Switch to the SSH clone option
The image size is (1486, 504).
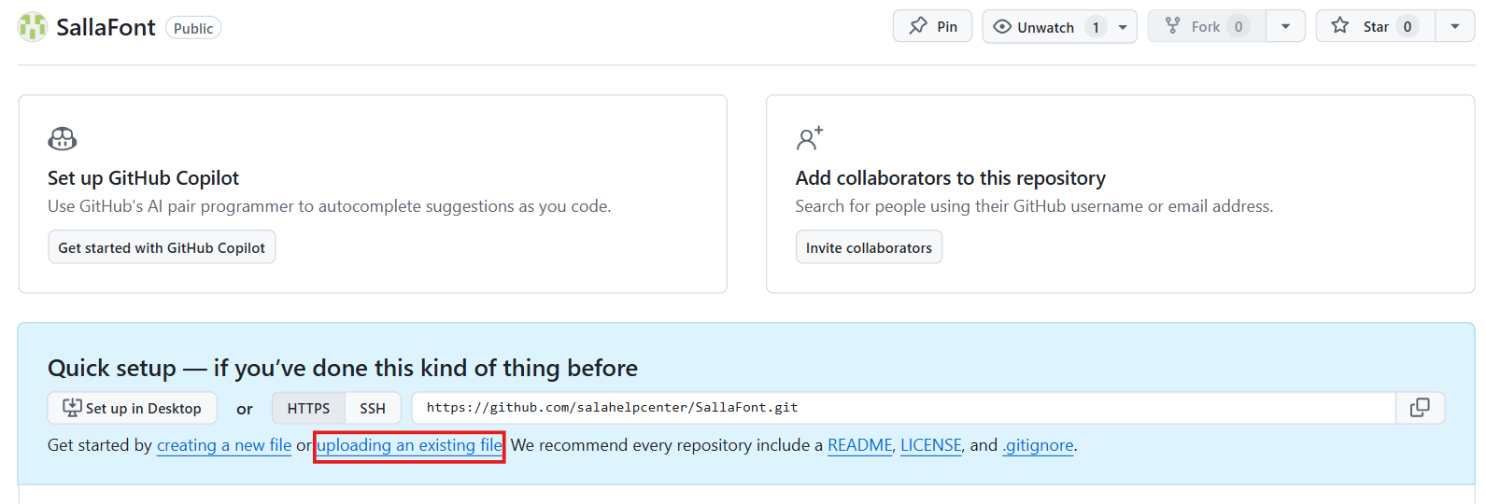coord(373,408)
